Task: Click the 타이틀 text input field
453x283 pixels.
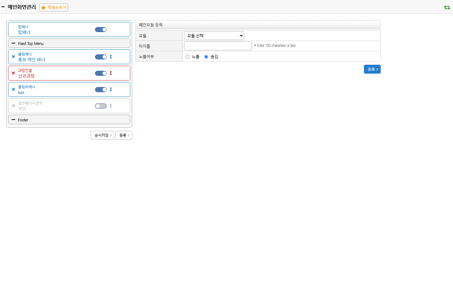Action: tap(218, 46)
